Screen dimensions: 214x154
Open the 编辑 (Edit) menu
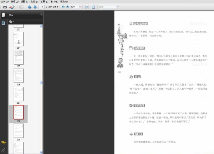pos(15,1)
